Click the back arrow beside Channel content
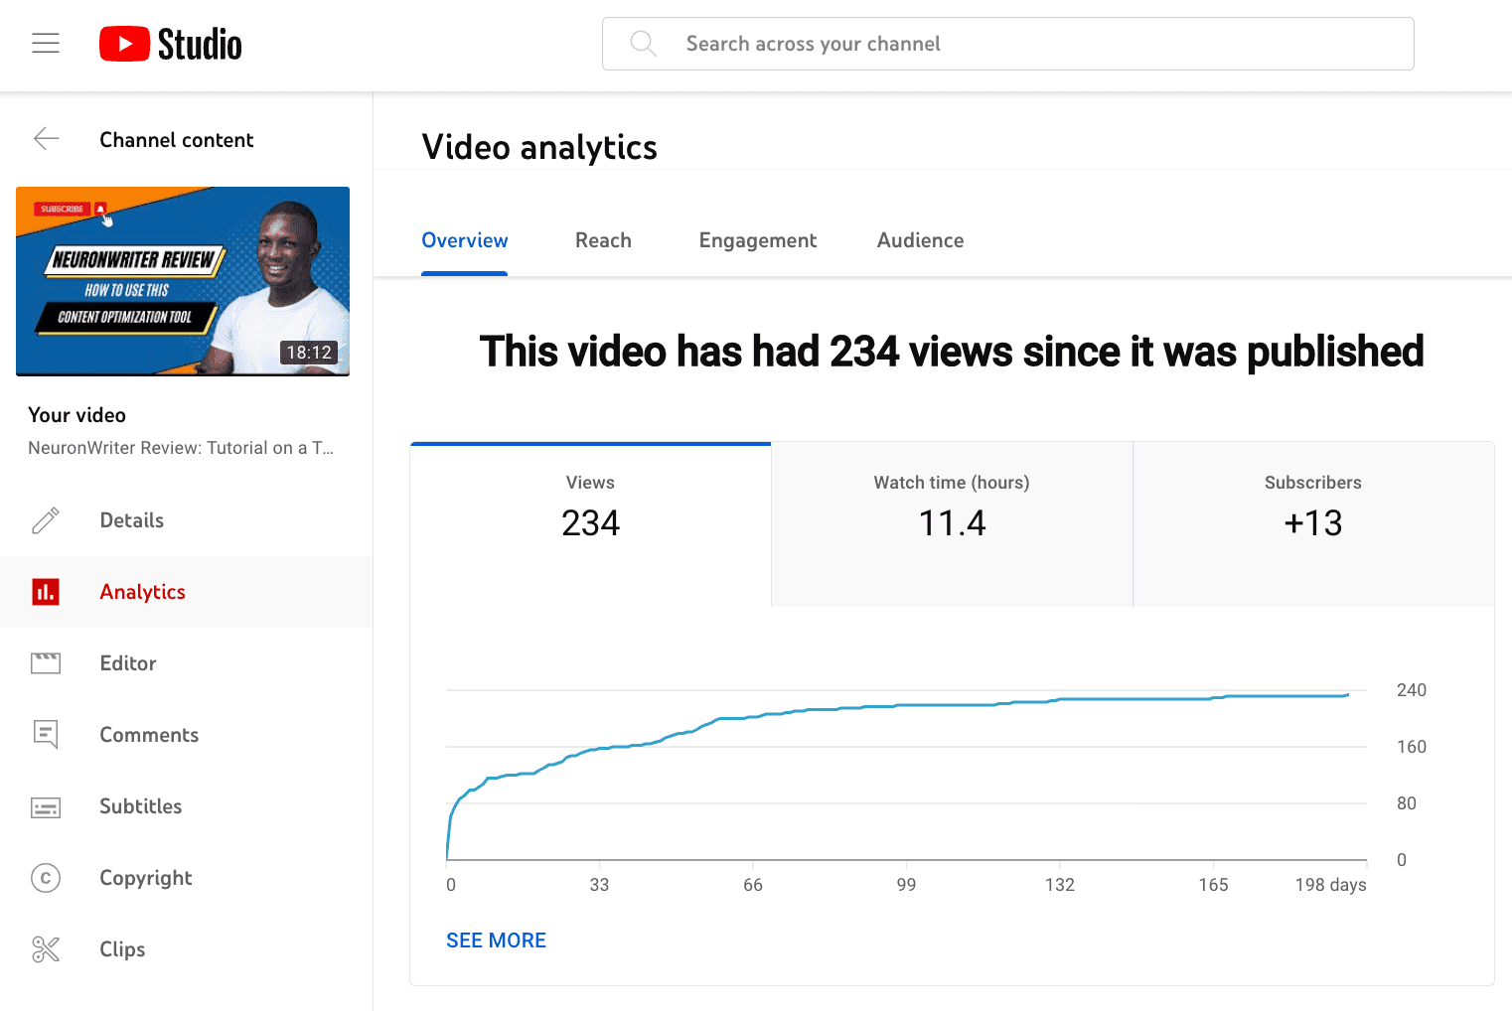 click(x=46, y=139)
